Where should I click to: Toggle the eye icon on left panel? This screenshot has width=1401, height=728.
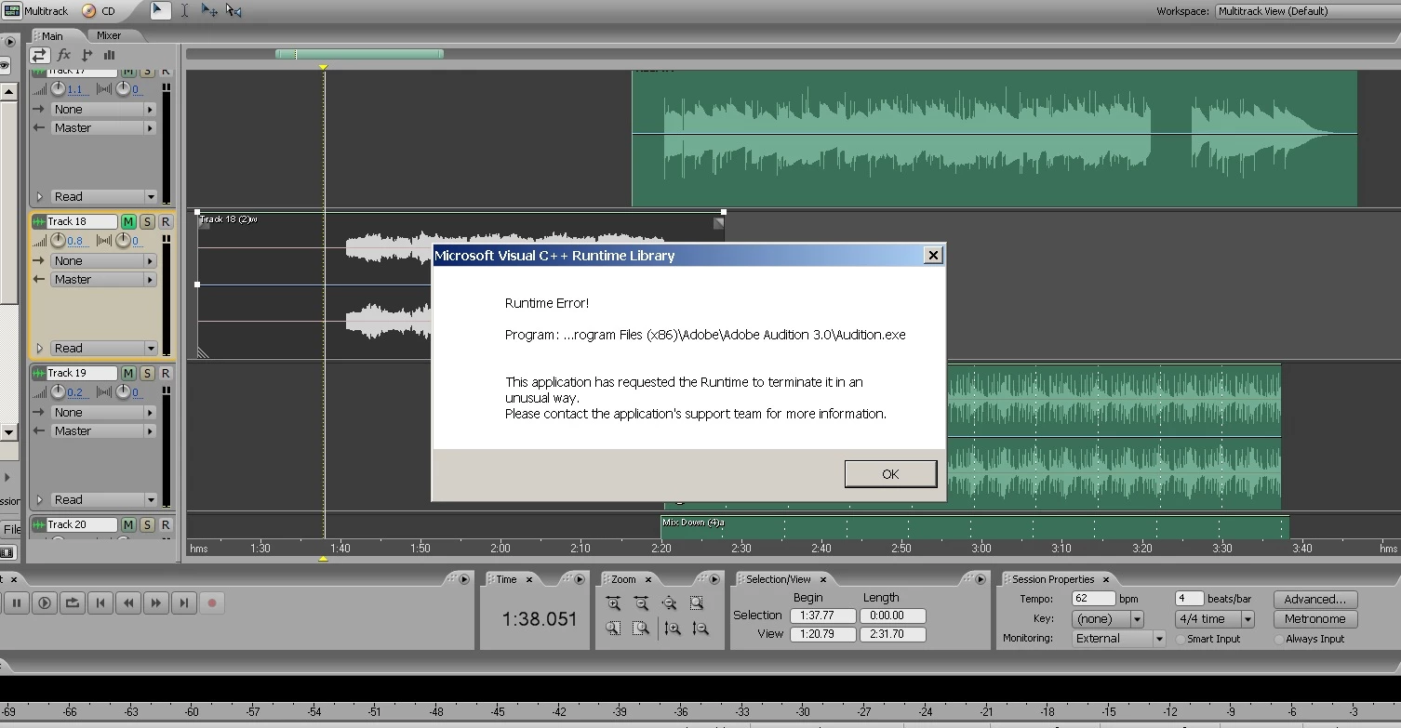[5, 66]
